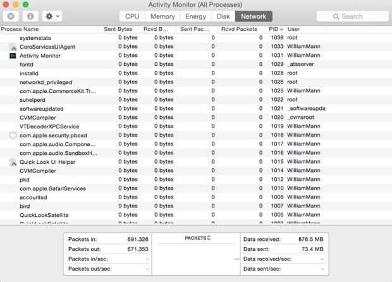Select the QuickLookSatellite row with PID 1005

tap(196, 215)
